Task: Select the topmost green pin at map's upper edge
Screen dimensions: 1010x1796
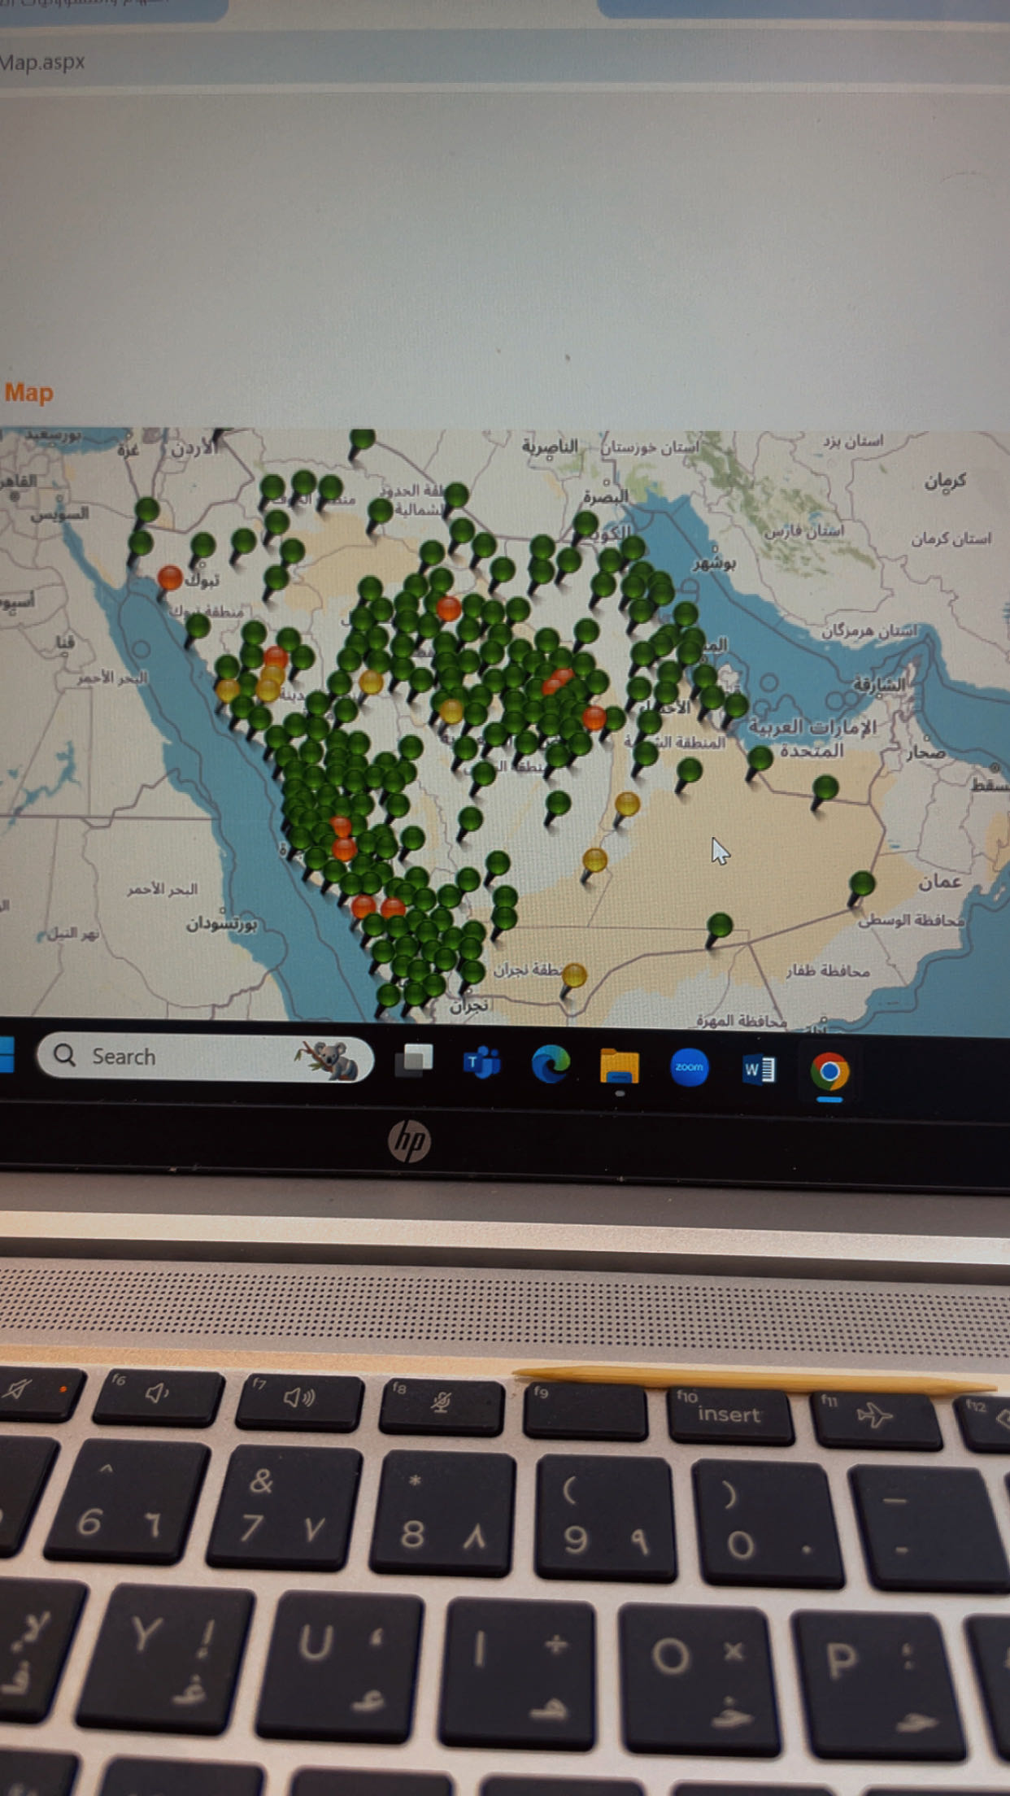Action: click(x=362, y=439)
